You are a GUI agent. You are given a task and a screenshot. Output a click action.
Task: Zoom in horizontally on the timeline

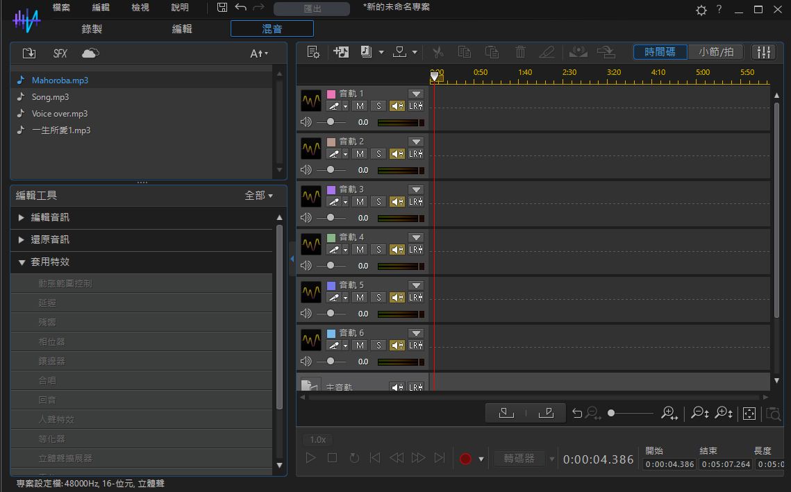point(669,414)
